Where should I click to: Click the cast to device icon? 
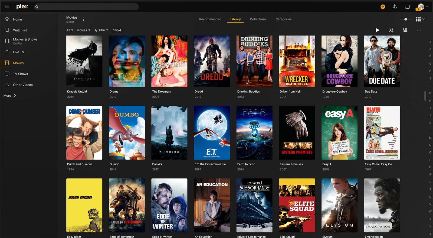click(x=407, y=7)
